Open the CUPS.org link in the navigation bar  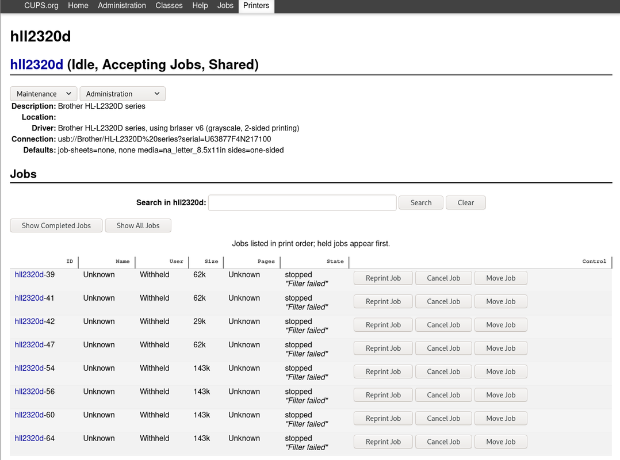click(41, 6)
